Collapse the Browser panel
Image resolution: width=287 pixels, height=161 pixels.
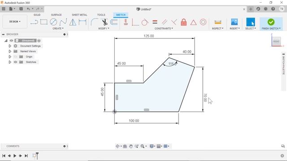tap(3, 34)
